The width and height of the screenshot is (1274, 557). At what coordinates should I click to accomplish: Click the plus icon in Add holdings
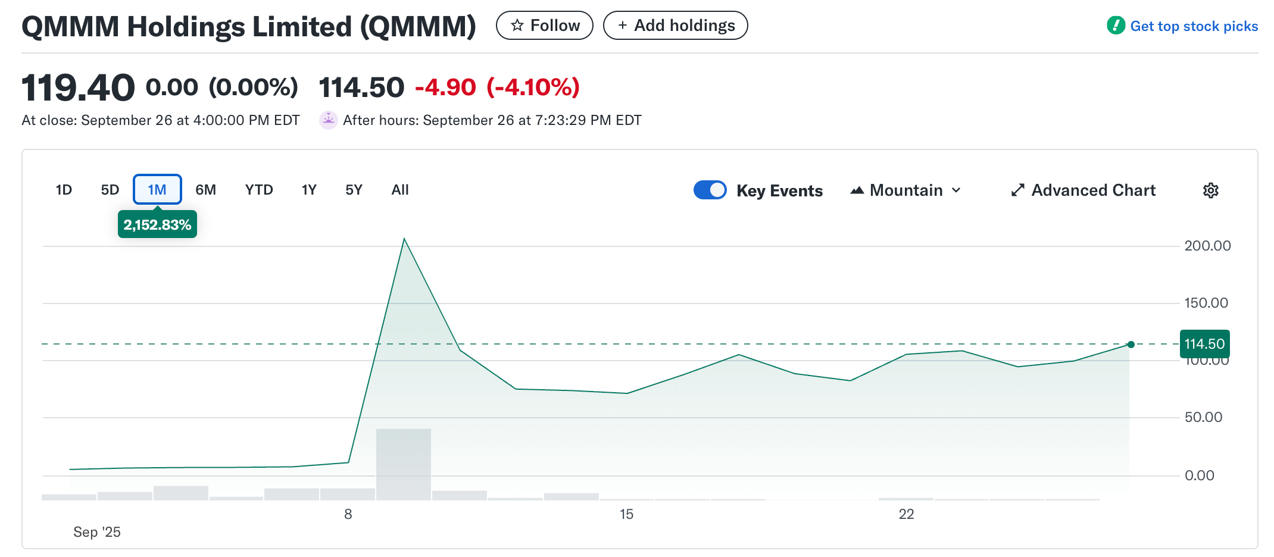[x=622, y=26]
